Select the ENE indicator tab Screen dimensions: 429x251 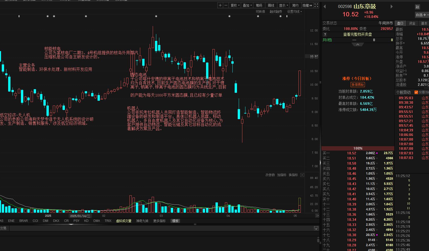[x=11, y=221]
